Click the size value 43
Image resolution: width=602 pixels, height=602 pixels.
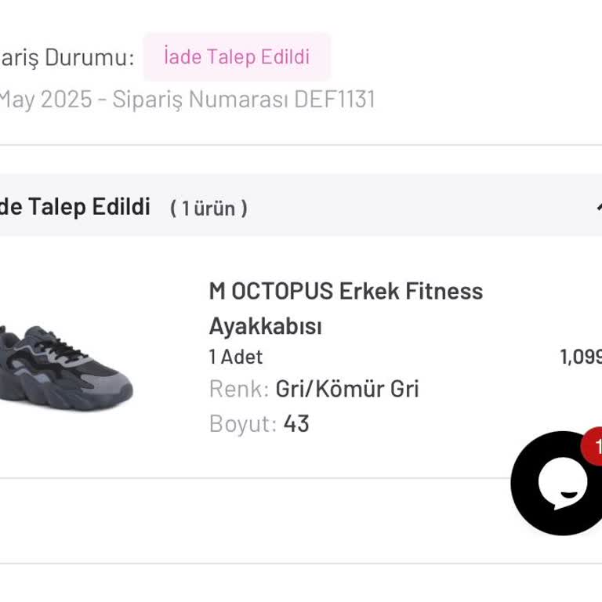pyautogui.click(x=296, y=424)
